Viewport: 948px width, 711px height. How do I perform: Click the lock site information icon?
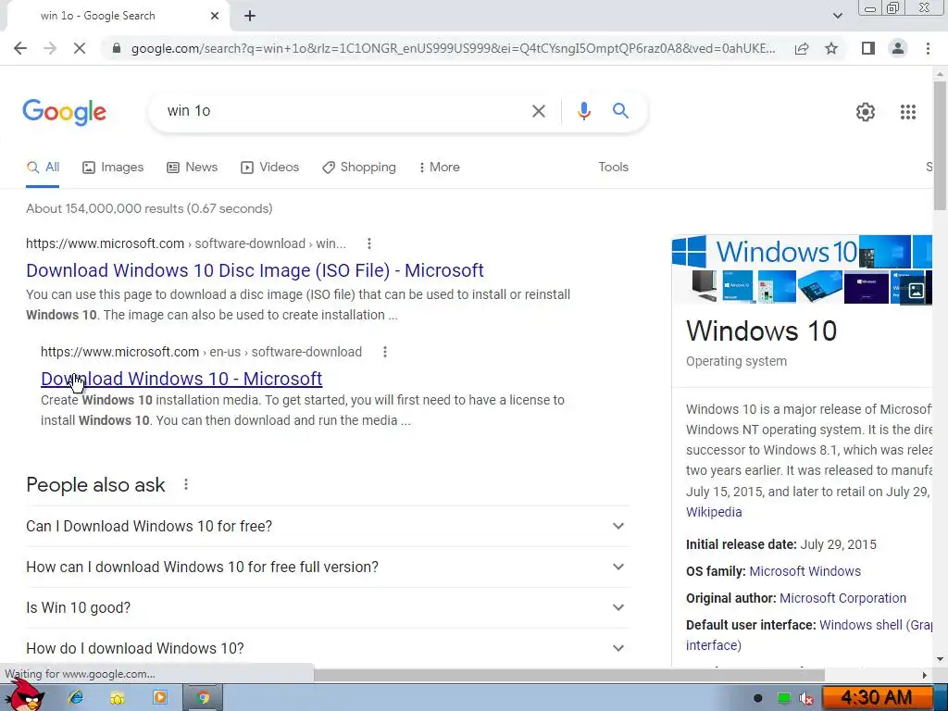click(117, 48)
